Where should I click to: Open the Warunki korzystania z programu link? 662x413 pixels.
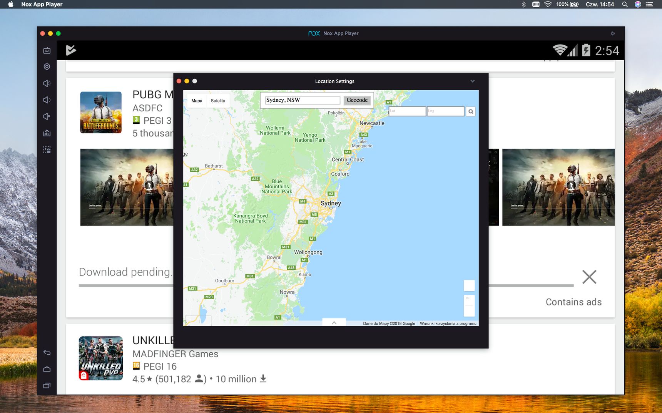(x=448, y=323)
